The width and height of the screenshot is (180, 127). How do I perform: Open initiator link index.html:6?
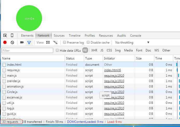(112, 70)
